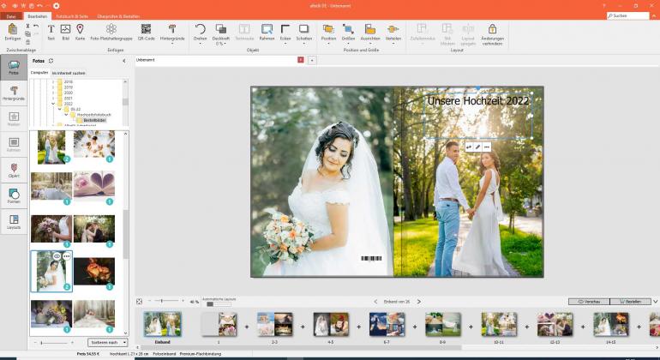660x360 pixels.
Task: Select pages 2-3 in the page strip
Action: pos(274,324)
